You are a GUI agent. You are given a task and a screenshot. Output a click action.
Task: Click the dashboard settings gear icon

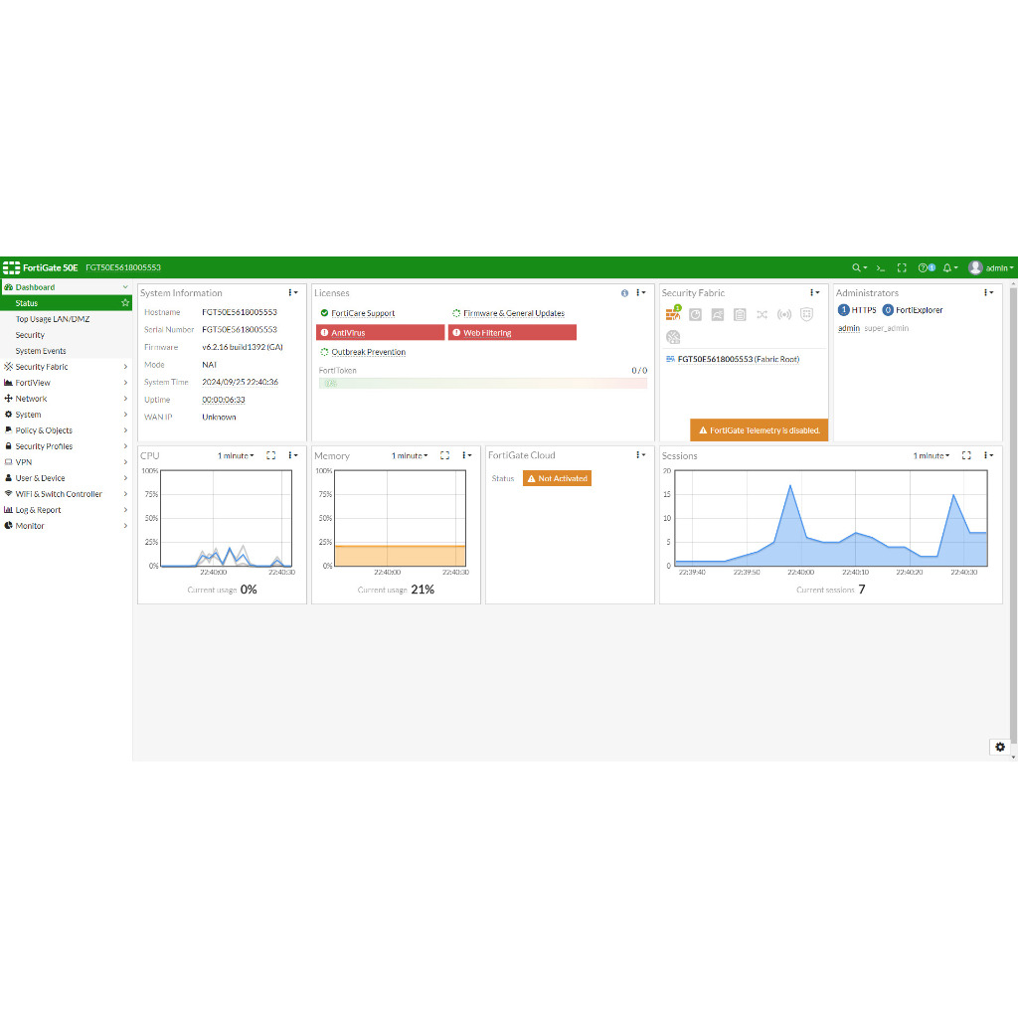coord(999,747)
